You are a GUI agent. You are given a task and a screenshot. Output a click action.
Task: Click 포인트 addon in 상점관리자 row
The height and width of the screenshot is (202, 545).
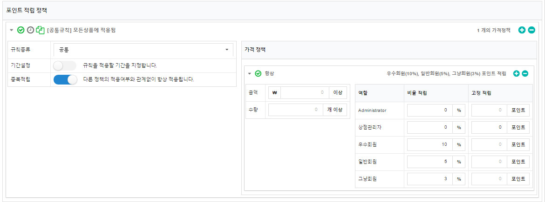point(518,127)
